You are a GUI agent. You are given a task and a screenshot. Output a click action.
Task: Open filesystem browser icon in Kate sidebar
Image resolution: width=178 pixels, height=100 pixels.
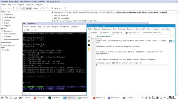tap(89, 41)
